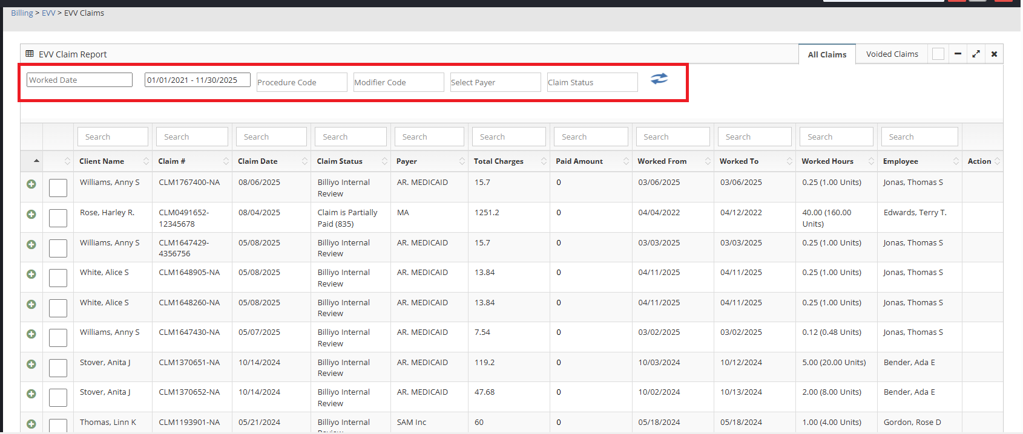Sort by Client Name column arrows
This screenshot has width=1023, height=434.
146,161
